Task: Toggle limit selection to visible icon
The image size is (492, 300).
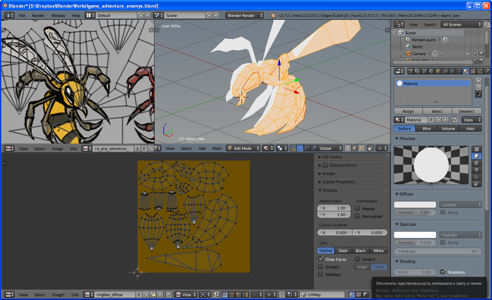Action: click(x=370, y=148)
